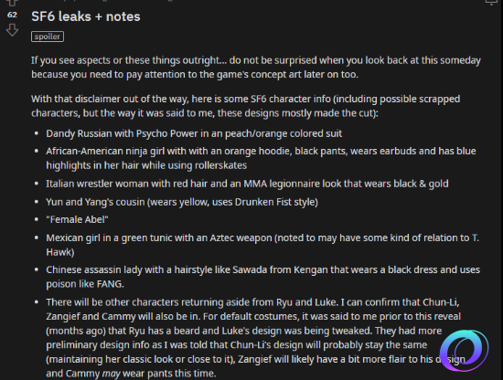Open the post title SF6 leaks + notes
This screenshot has width=503, height=380.
tap(86, 16)
